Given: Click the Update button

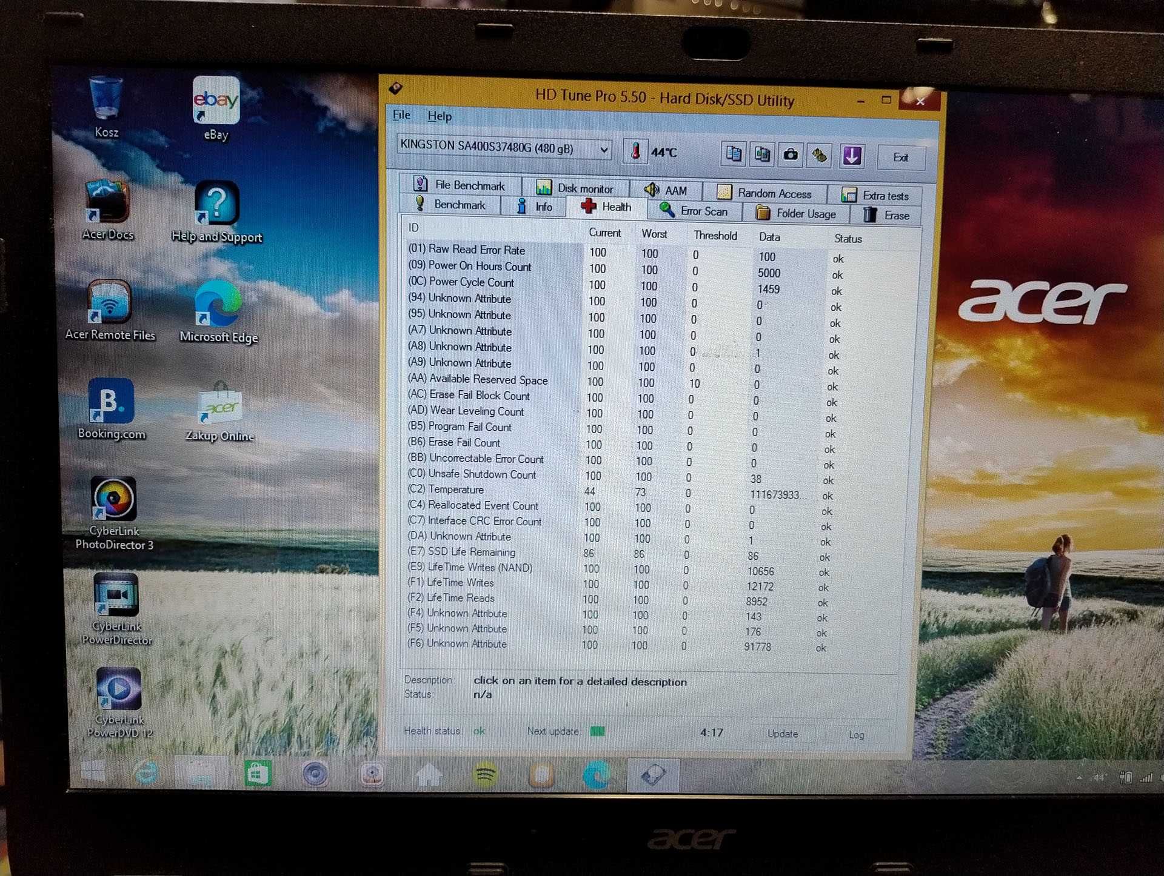Looking at the screenshot, I should (783, 734).
